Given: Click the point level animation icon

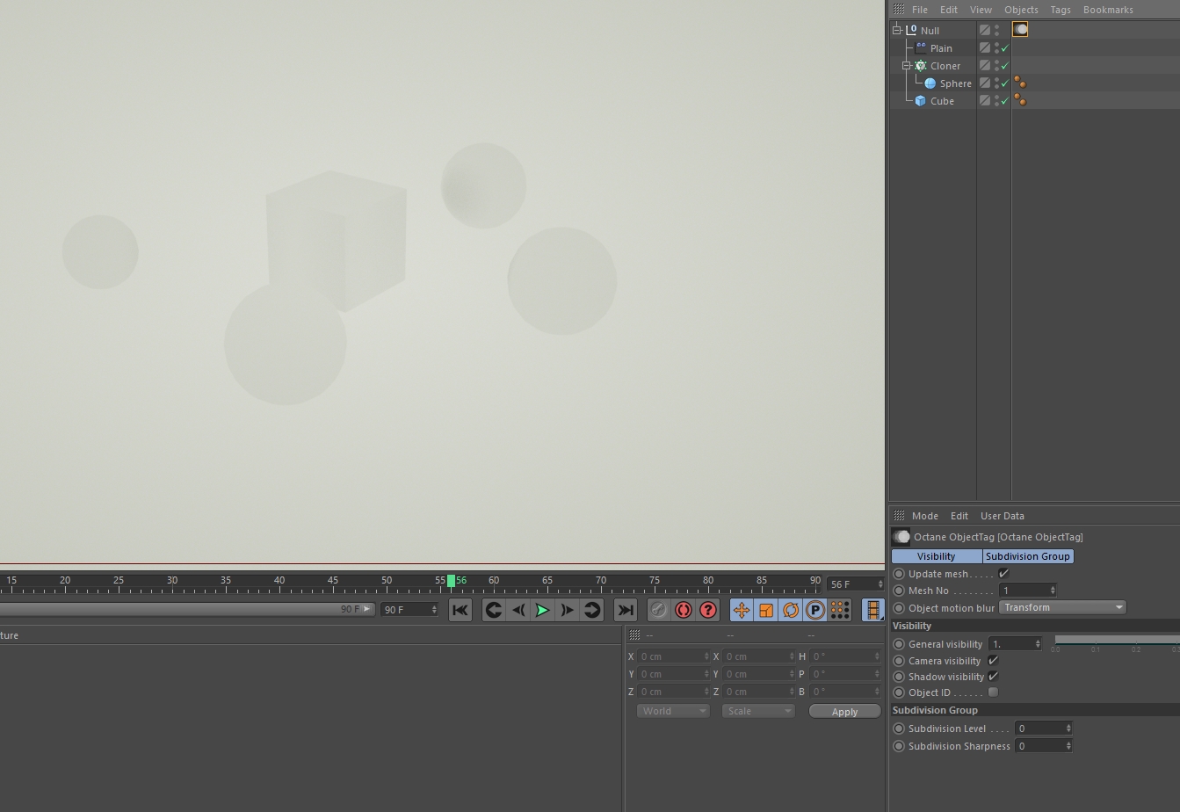Looking at the screenshot, I should [839, 610].
